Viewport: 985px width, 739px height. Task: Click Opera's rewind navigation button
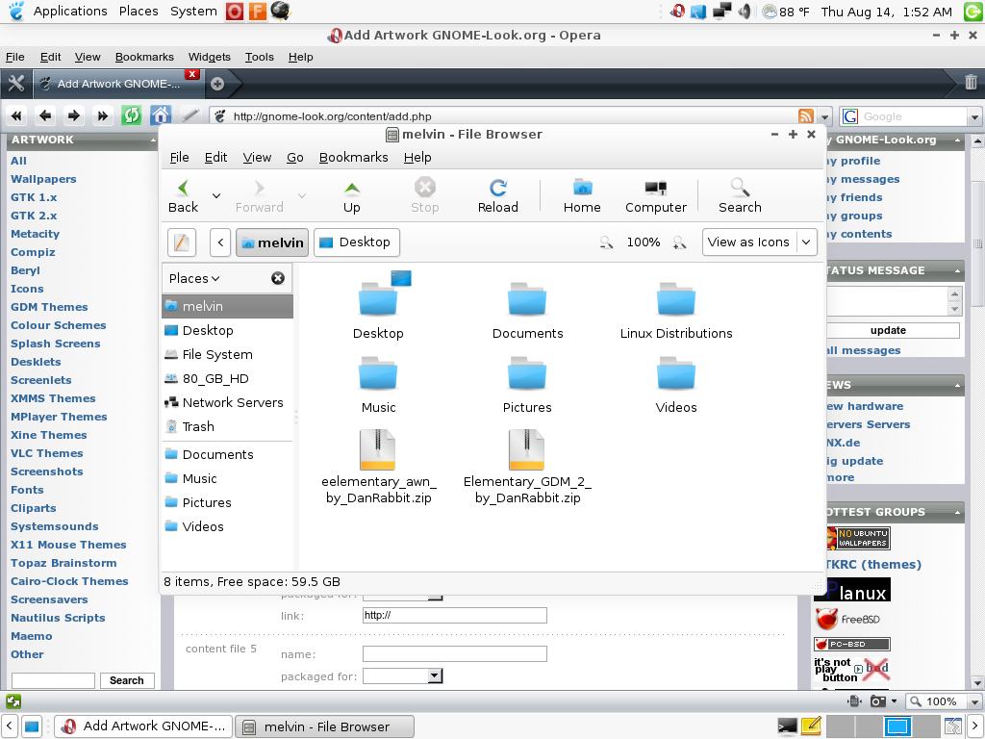pos(16,115)
